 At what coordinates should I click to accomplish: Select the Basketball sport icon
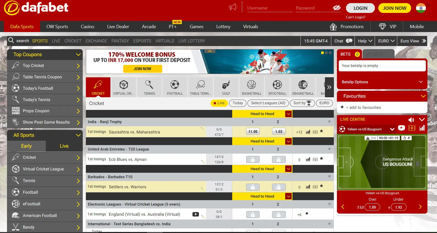[252, 87]
